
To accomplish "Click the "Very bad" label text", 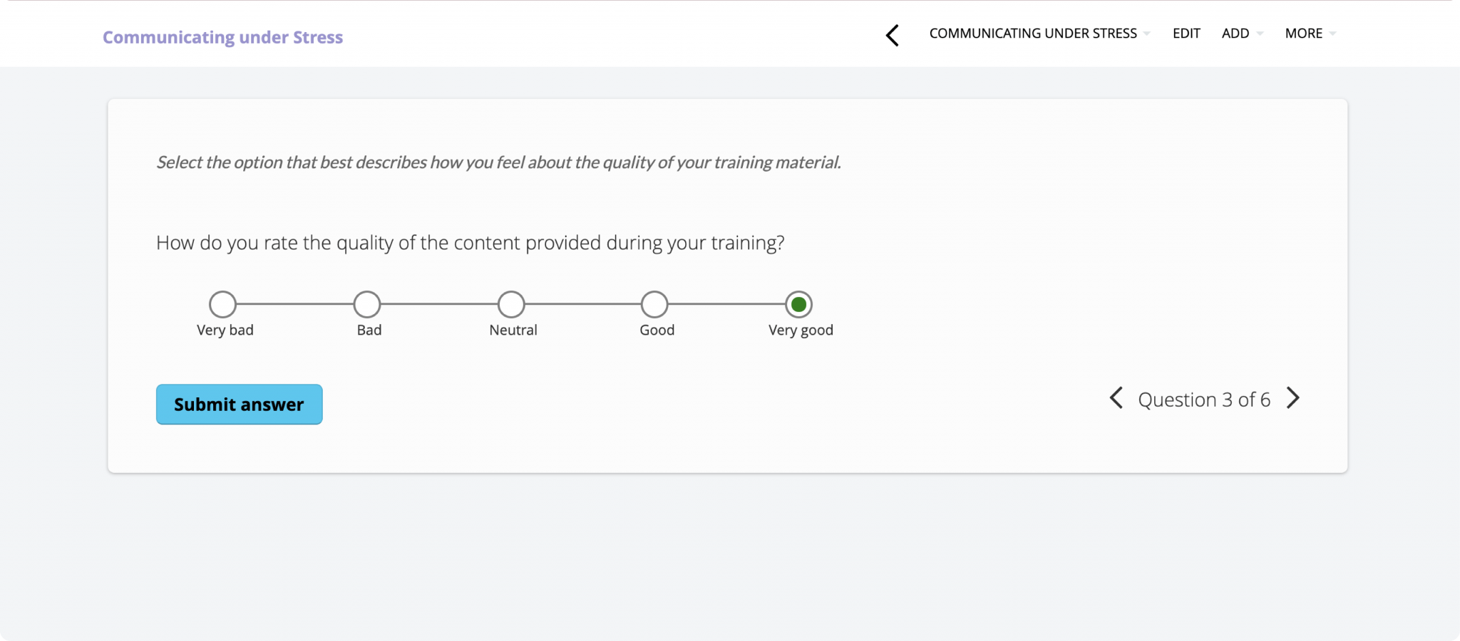I will 225,330.
